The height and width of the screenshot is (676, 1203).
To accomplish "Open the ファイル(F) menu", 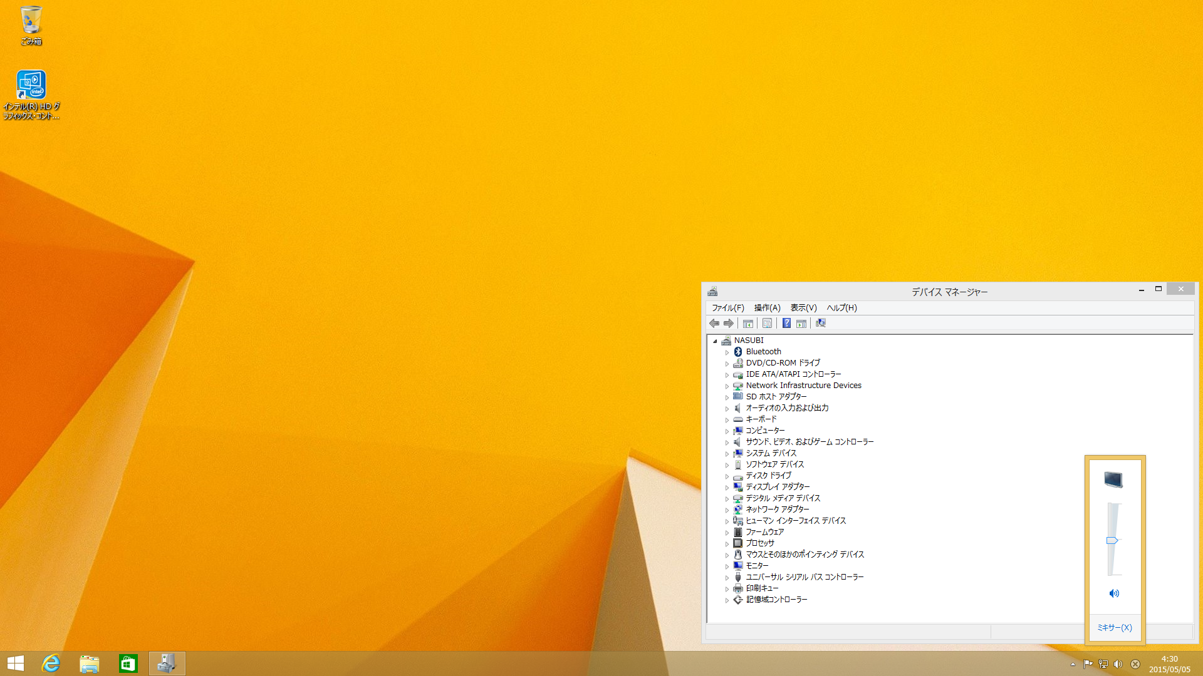I will click(727, 307).
